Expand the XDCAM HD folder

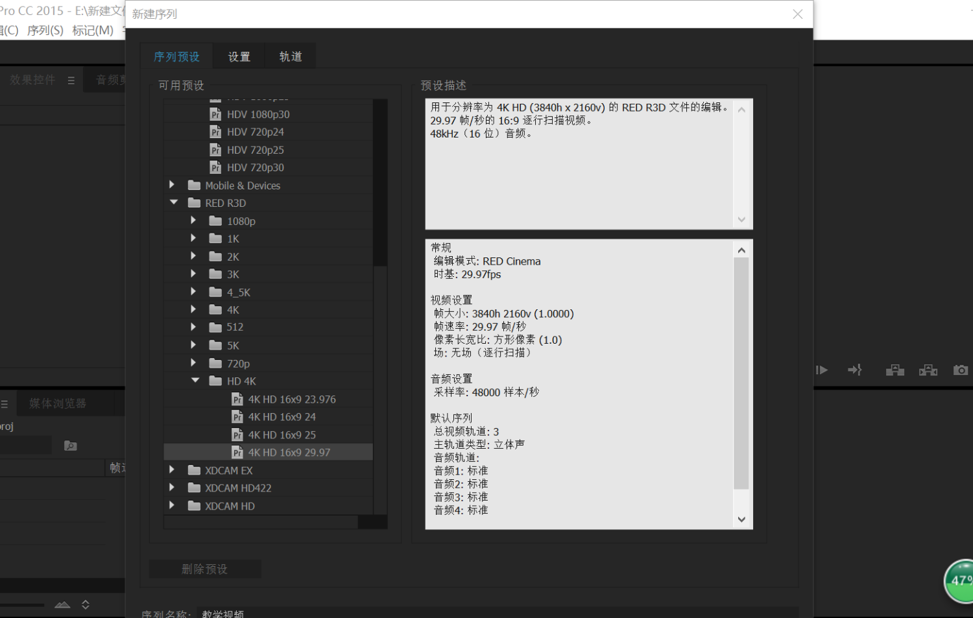pos(172,505)
